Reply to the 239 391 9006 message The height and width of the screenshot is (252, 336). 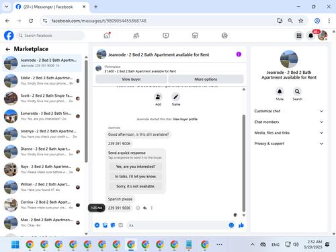(145, 208)
